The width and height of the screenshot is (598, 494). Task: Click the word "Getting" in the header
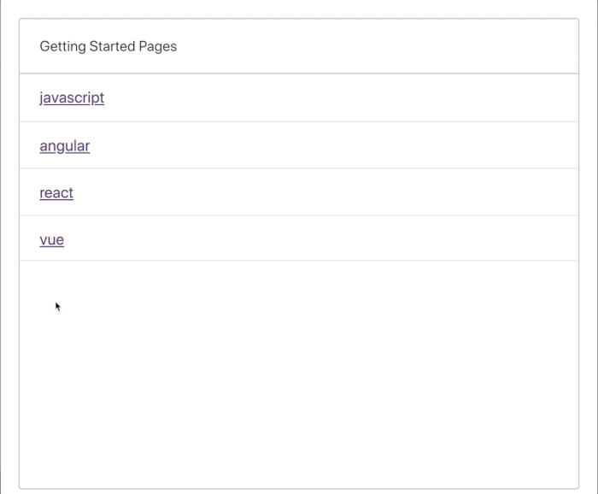[63, 46]
